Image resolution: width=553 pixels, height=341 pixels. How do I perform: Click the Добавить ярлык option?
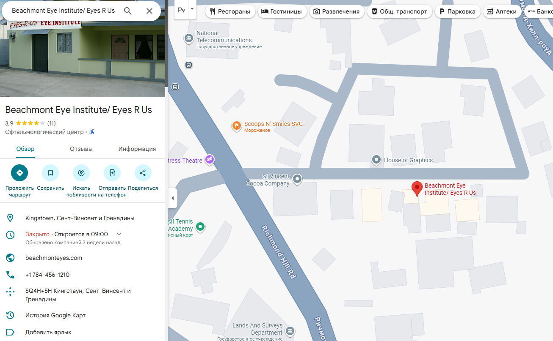pyautogui.click(x=48, y=332)
